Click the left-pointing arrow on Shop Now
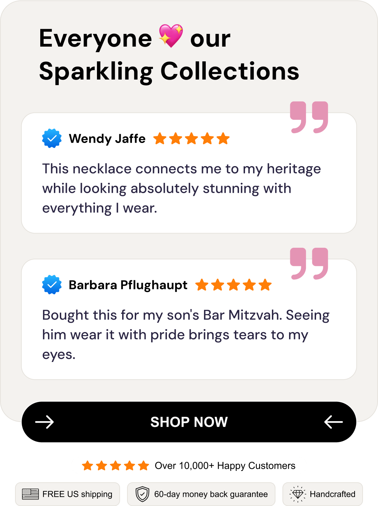 (333, 422)
